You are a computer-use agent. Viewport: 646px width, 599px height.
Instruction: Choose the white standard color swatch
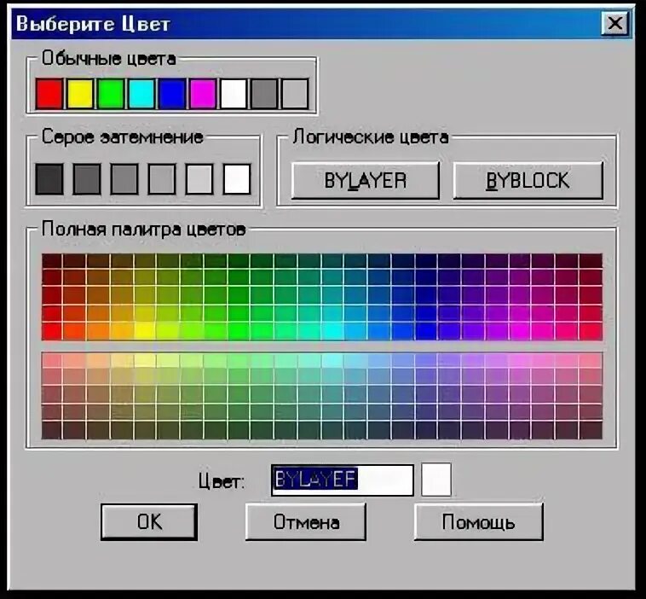click(234, 94)
